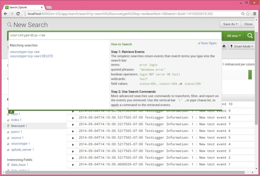260x176 pixels.
Task: Expand the row for test event 7
Action: (x=73, y=125)
